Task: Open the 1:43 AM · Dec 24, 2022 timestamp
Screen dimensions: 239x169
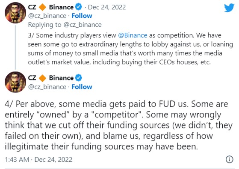Action: click(38, 160)
